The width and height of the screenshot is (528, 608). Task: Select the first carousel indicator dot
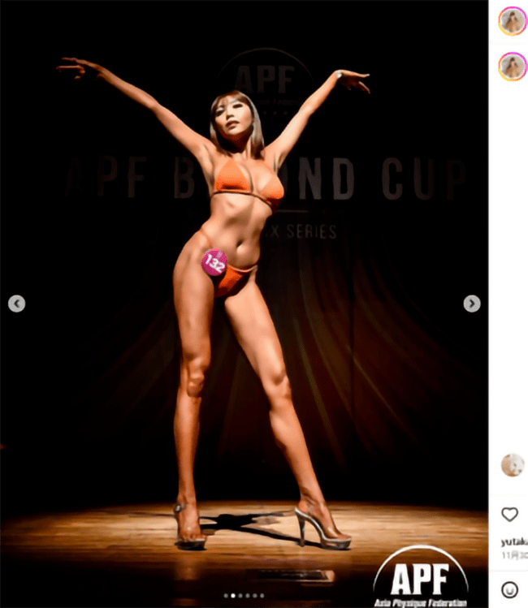point(226,596)
